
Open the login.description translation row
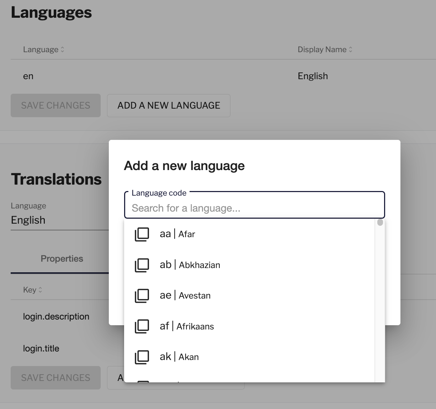point(56,317)
